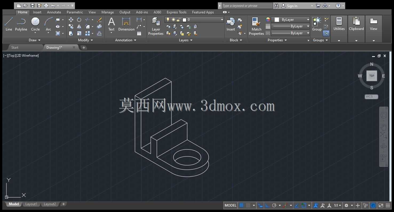Switch to the Insert ribbon tab
The width and height of the screenshot is (394, 212).
(x=37, y=12)
